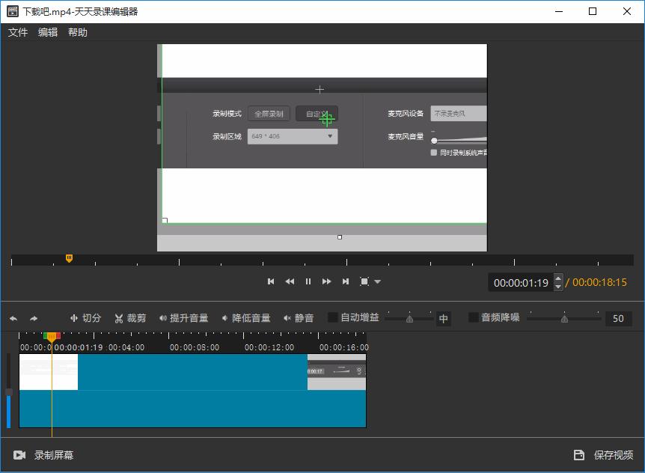Click the 保存视频 button
Screen dimensions: 645x473
[603, 455]
